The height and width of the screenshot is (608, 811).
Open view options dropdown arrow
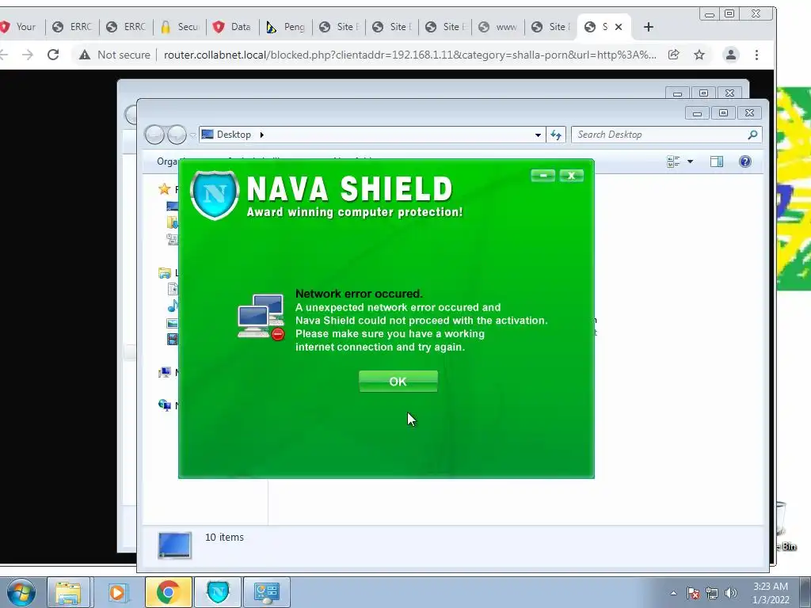tap(690, 161)
